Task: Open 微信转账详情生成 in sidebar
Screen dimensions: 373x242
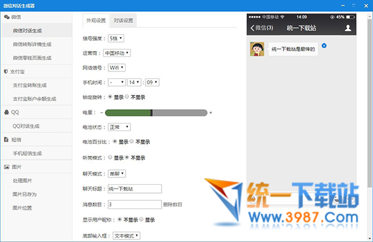Action: tap(32, 45)
